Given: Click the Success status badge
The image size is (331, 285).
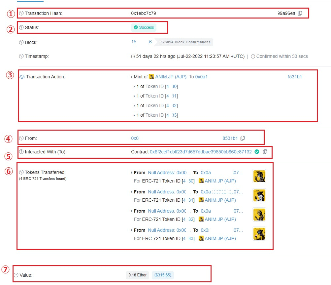Looking at the screenshot, I should pos(144,27).
